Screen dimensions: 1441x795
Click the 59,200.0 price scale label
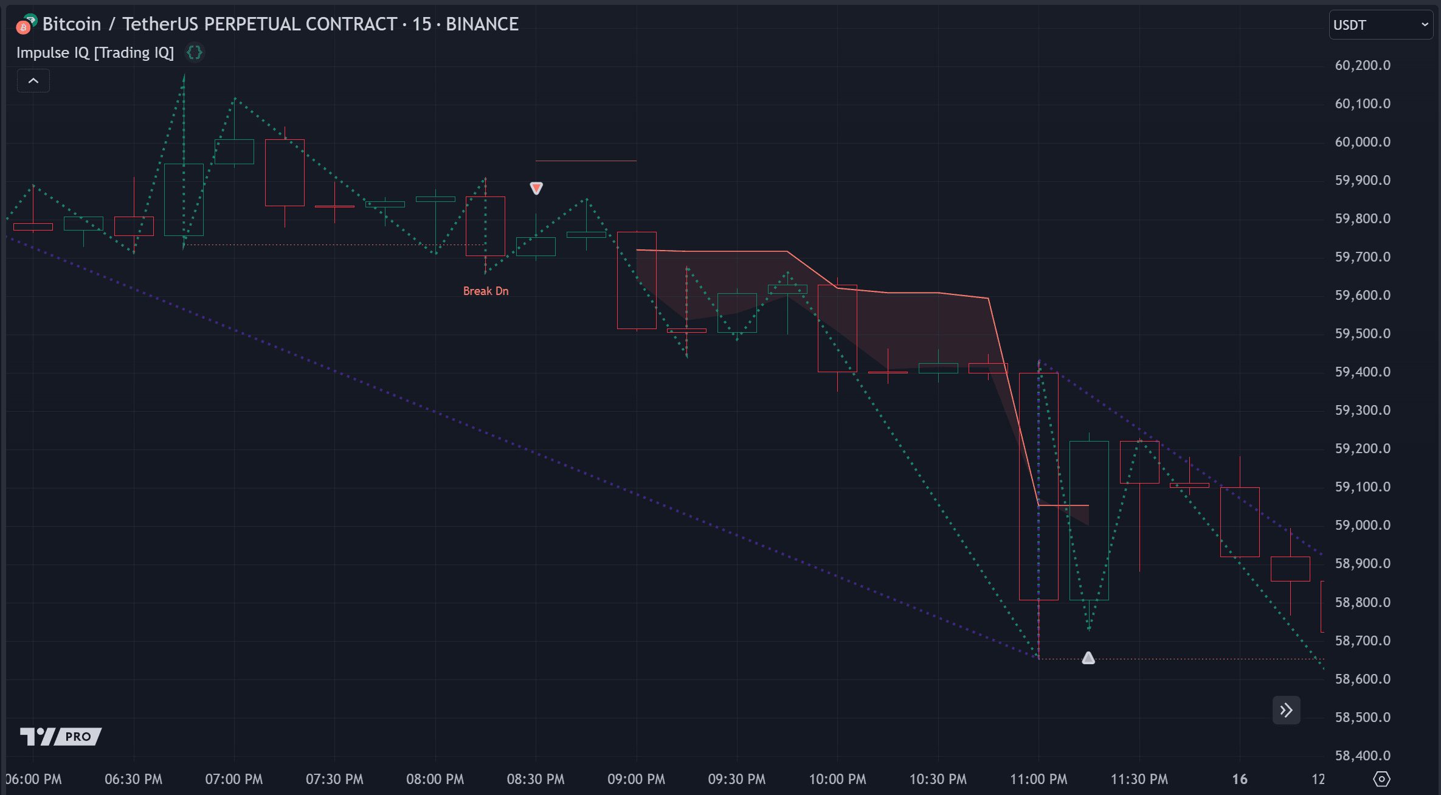pos(1363,448)
